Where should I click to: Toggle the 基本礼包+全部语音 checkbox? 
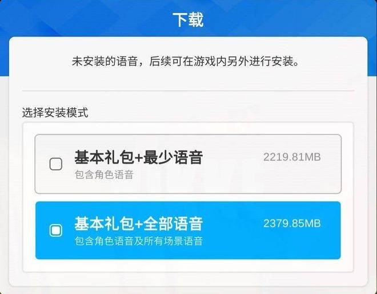(56, 230)
